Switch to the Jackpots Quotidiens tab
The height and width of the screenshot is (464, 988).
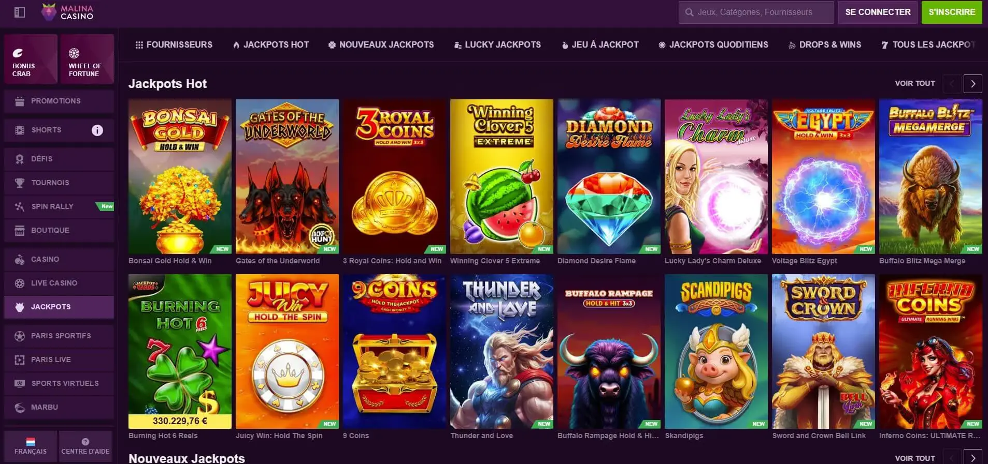(713, 45)
